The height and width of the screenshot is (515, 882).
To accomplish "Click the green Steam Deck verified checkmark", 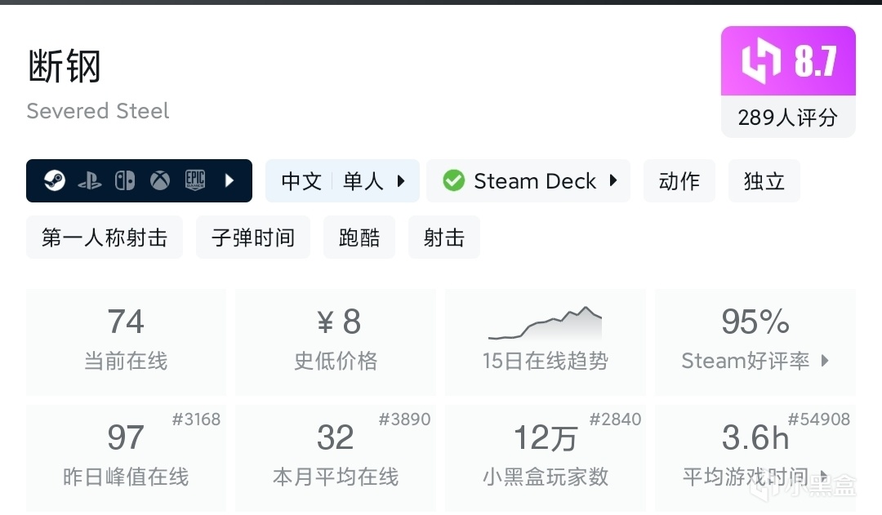I will 453,181.
